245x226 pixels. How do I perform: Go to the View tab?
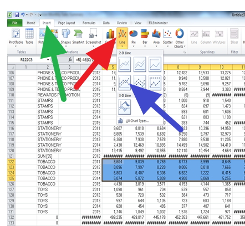point(137,23)
